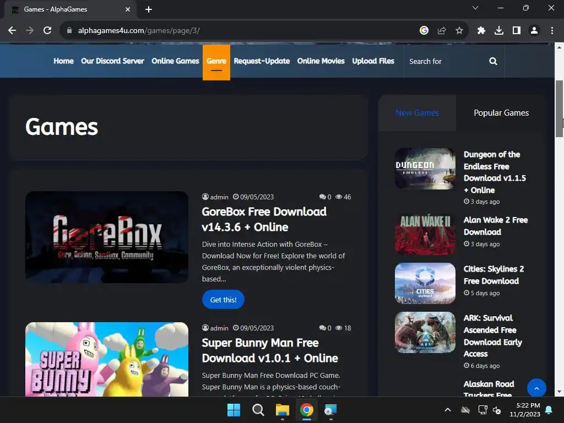The width and height of the screenshot is (564, 423).
Task: Open Alan Wake 2 Free Download link
Action: coord(496,226)
